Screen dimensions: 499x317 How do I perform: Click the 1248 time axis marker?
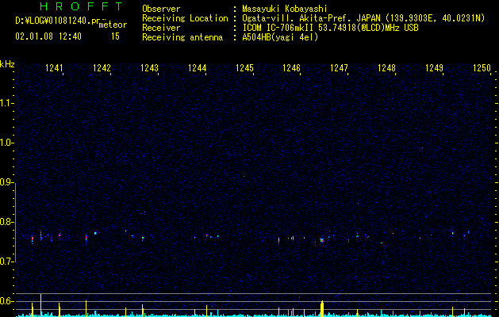(x=386, y=67)
